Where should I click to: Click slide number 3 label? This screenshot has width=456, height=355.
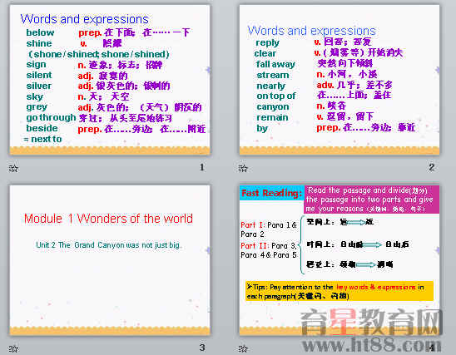click(202, 348)
